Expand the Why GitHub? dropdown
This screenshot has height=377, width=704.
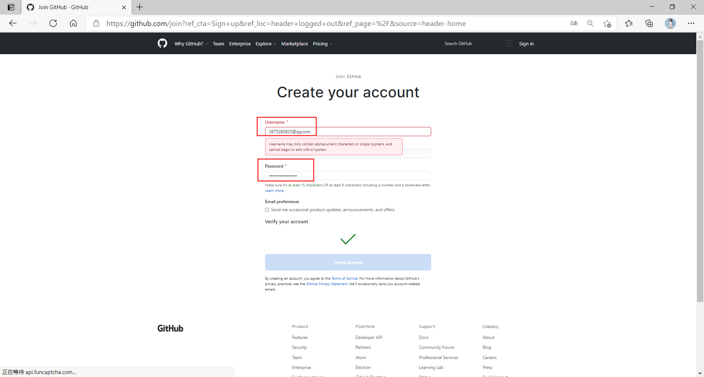[x=191, y=44]
